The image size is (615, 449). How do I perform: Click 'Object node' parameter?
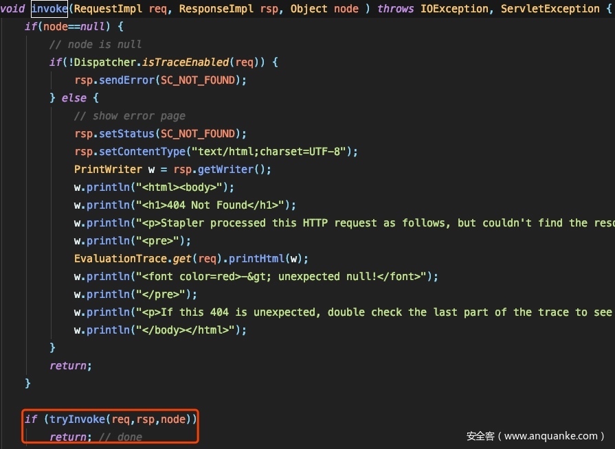[324, 9]
